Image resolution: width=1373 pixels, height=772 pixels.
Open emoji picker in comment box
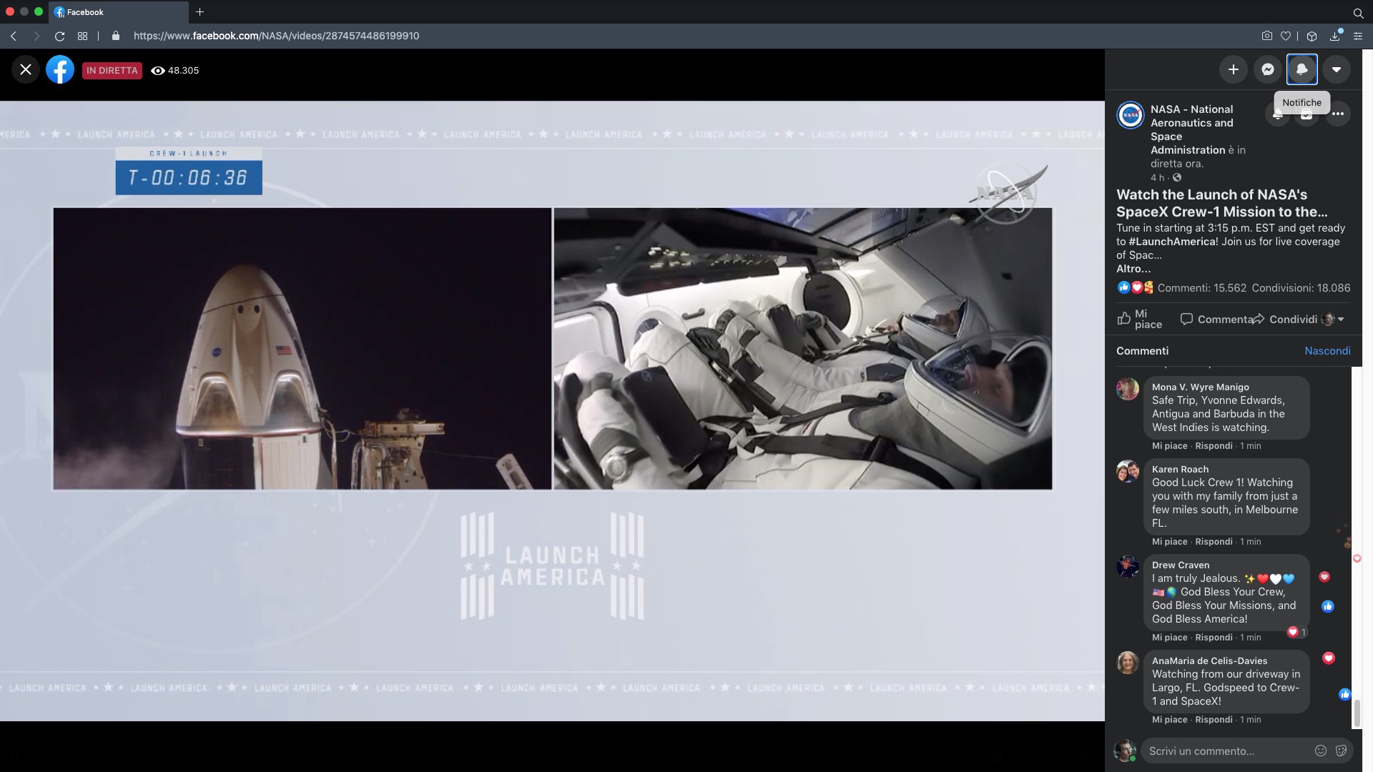click(x=1321, y=751)
